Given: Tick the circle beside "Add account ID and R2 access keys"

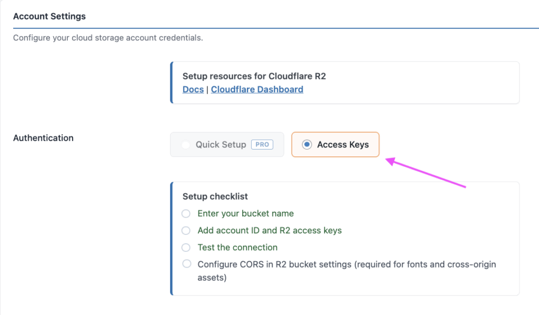Looking at the screenshot, I should (186, 230).
